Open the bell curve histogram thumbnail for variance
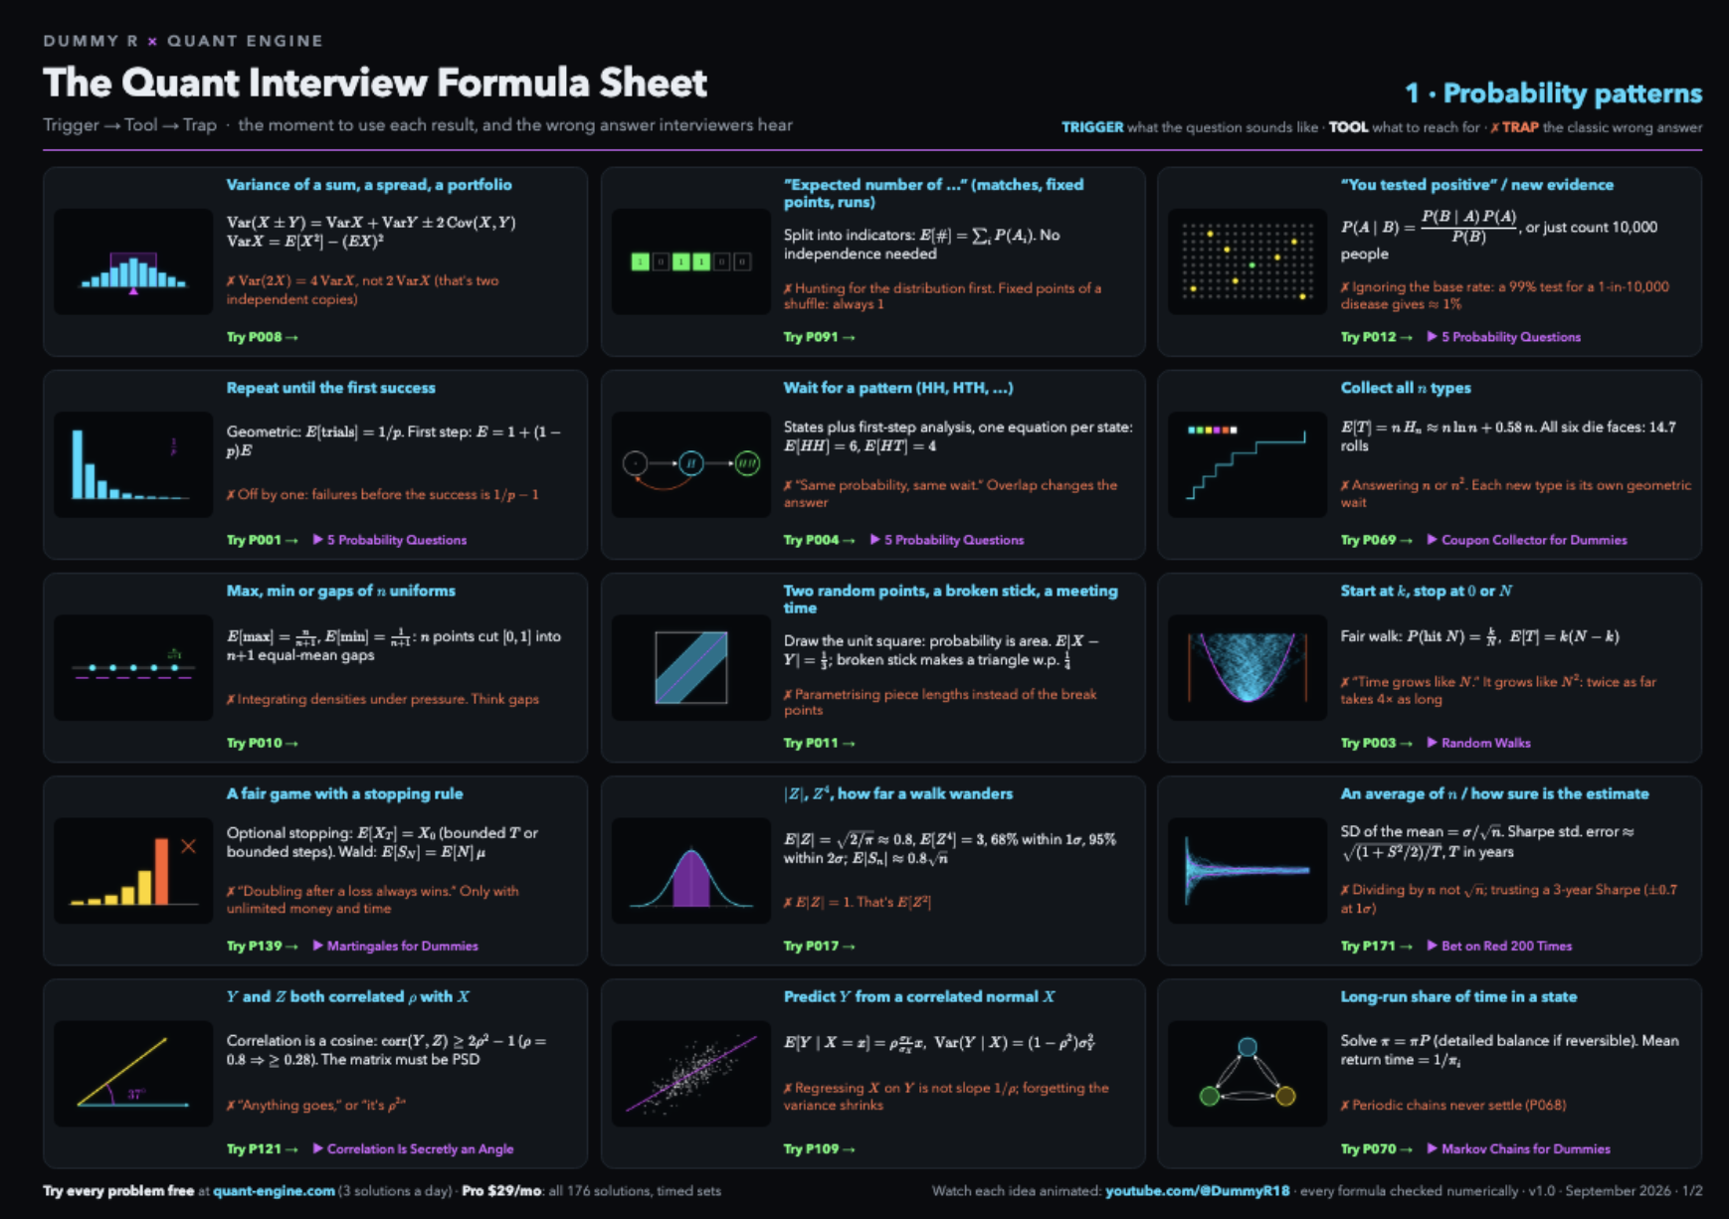The image size is (1729, 1219). [133, 261]
